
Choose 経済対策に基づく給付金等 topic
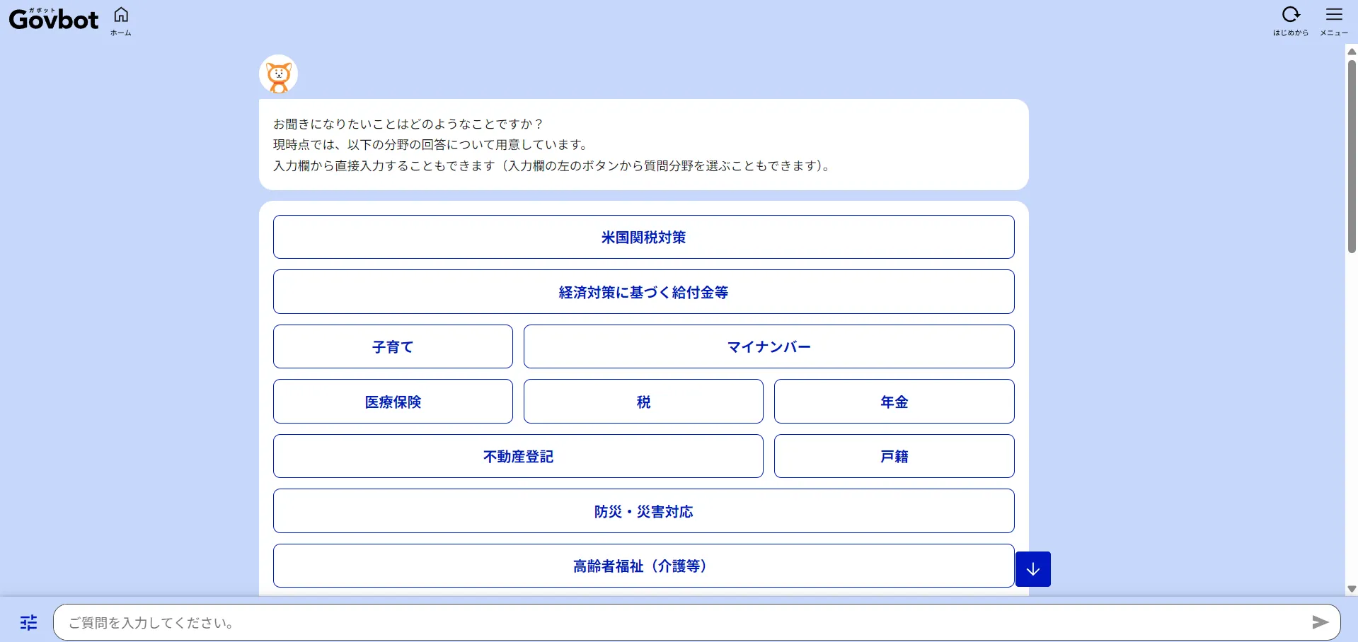coord(643,292)
